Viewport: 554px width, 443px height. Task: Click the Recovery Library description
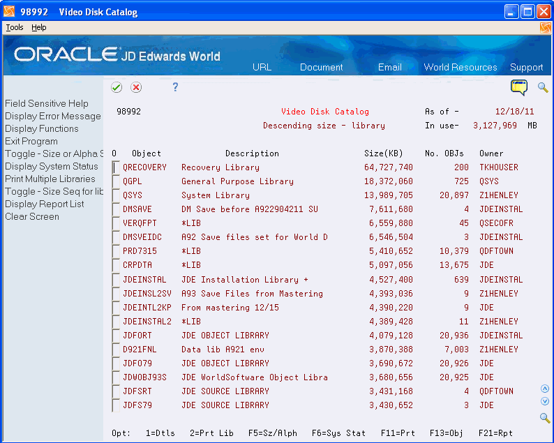(220, 167)
